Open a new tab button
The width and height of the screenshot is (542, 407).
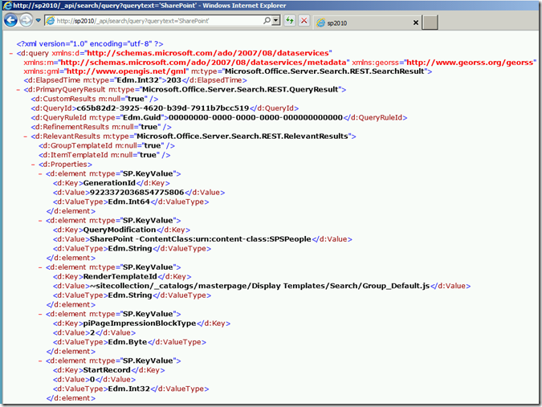click(430, 22)
